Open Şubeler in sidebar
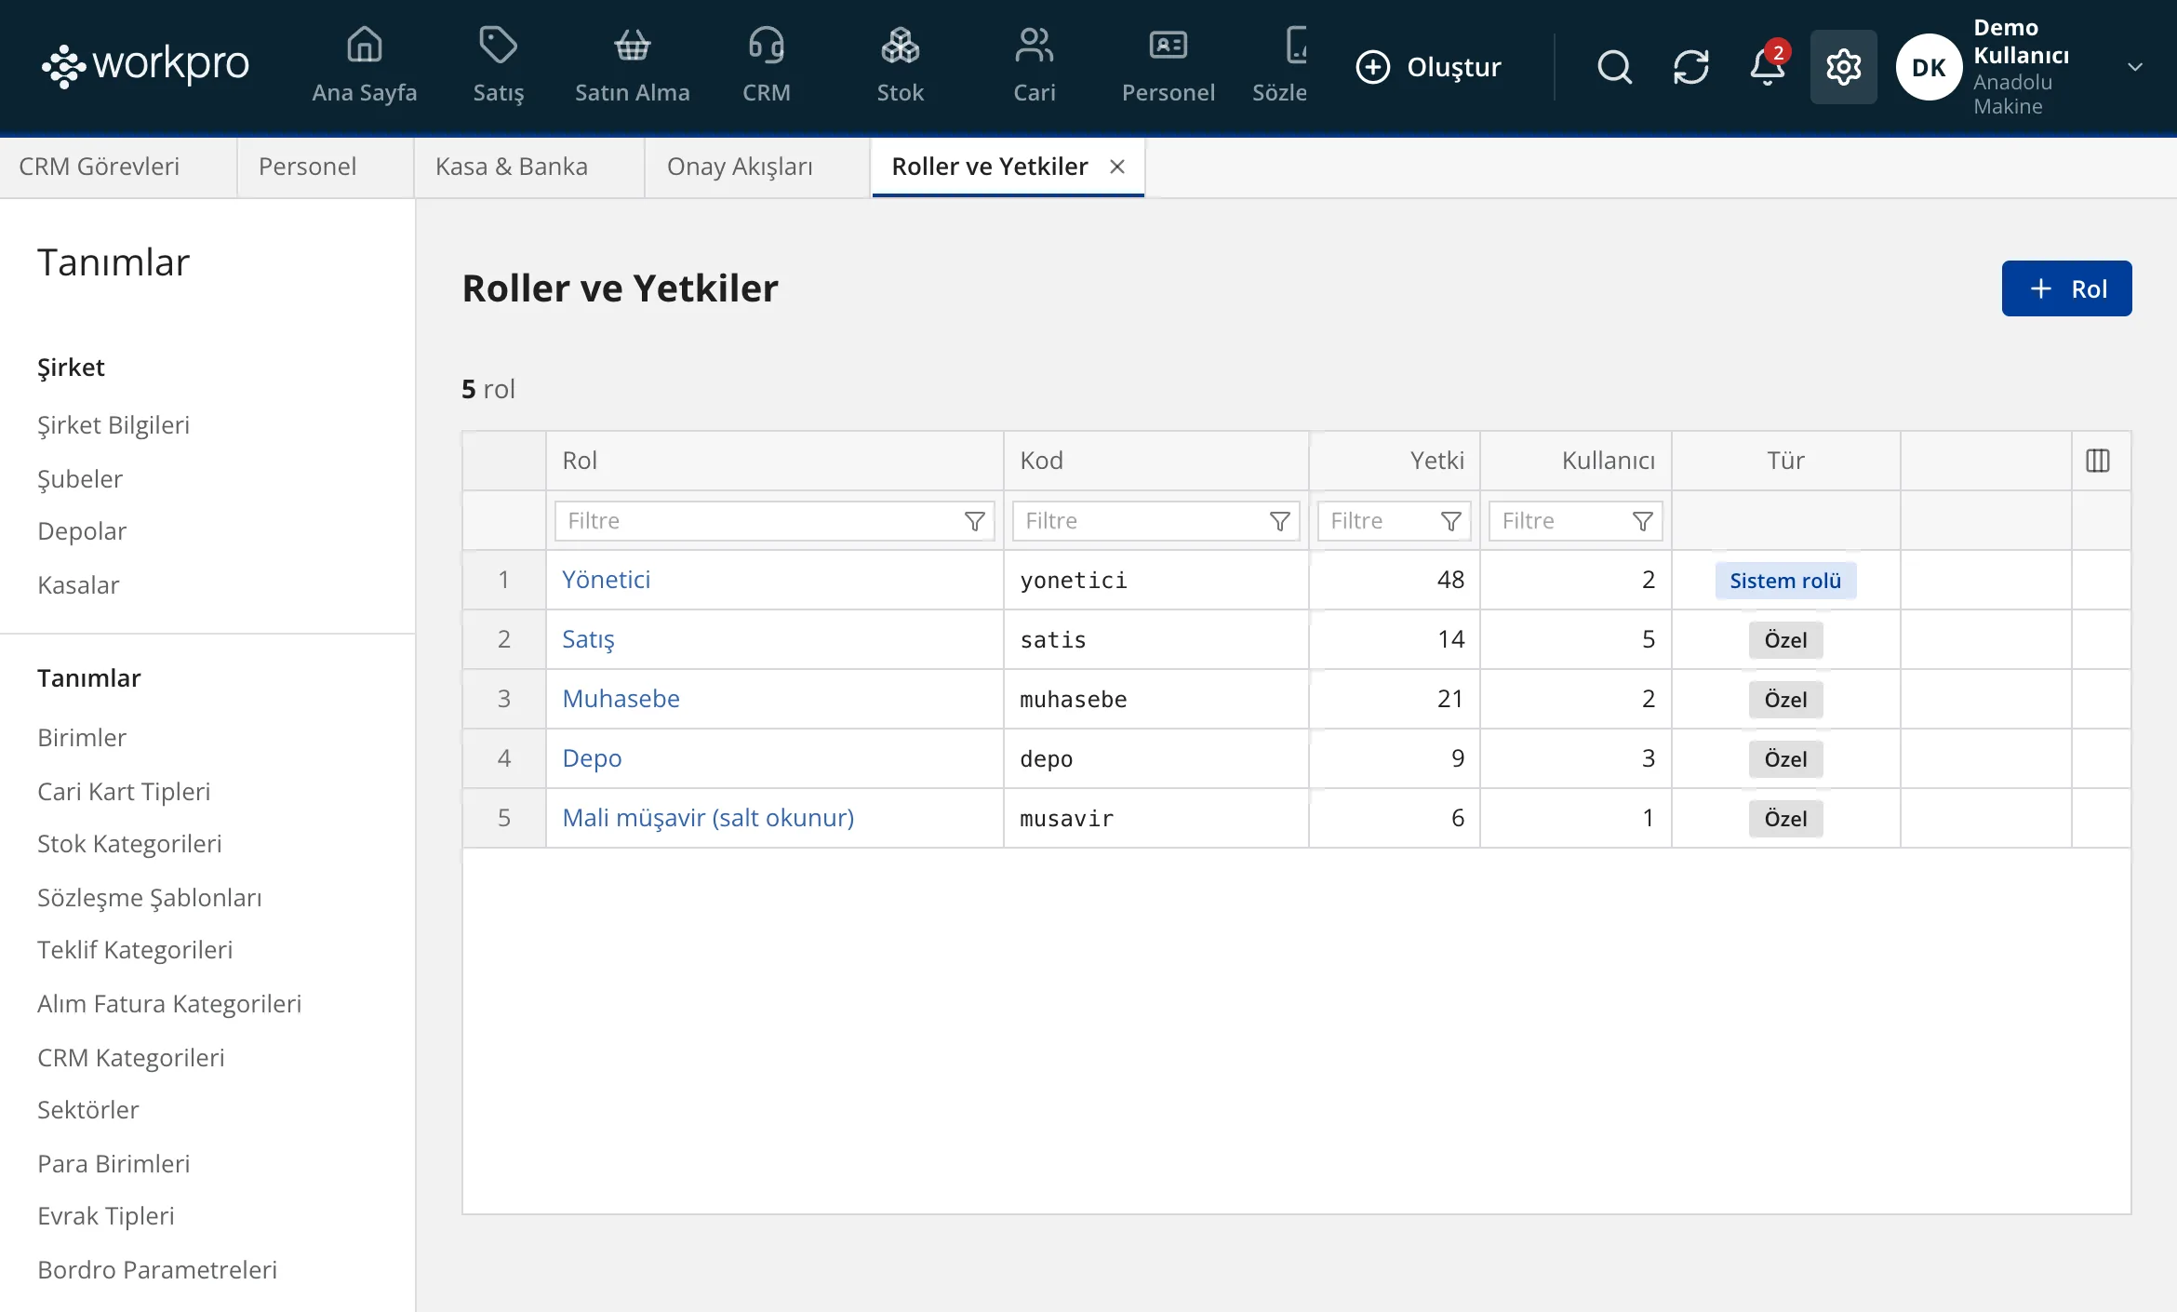Screen dimensions: 2177x1312 pyautogui.click(x=80, y=479)
